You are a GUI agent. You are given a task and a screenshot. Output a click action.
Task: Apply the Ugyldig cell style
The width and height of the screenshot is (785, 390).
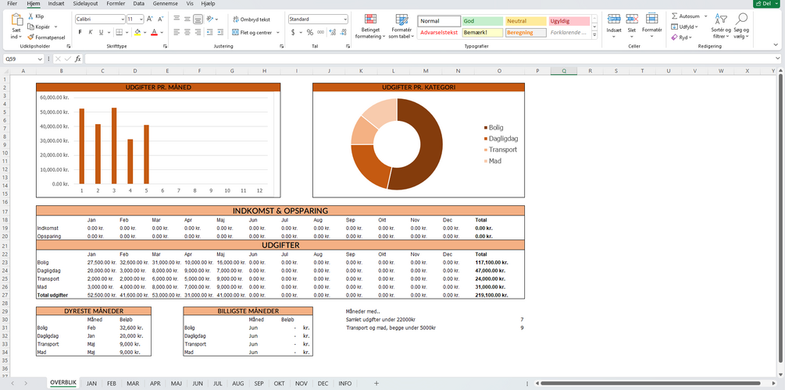tap(569, 21)
